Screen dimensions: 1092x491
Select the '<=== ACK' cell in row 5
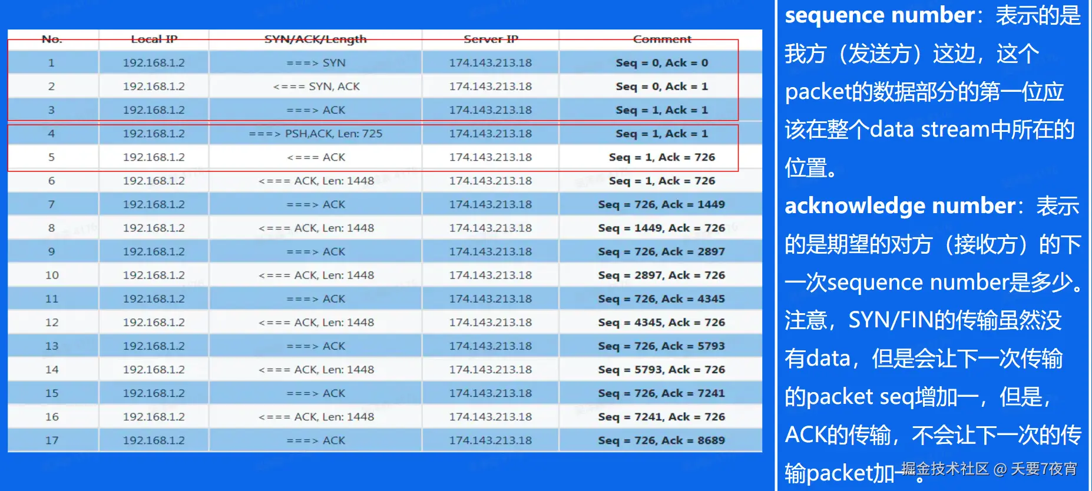coord(316,157)
